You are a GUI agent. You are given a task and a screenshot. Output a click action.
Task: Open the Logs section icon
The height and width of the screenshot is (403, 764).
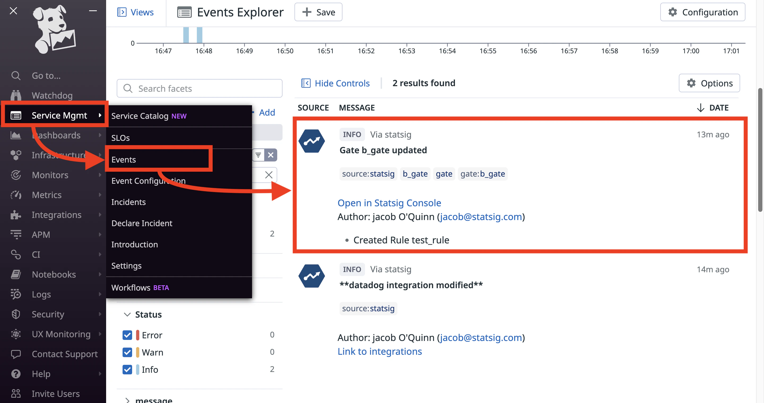tap(16, 294)
